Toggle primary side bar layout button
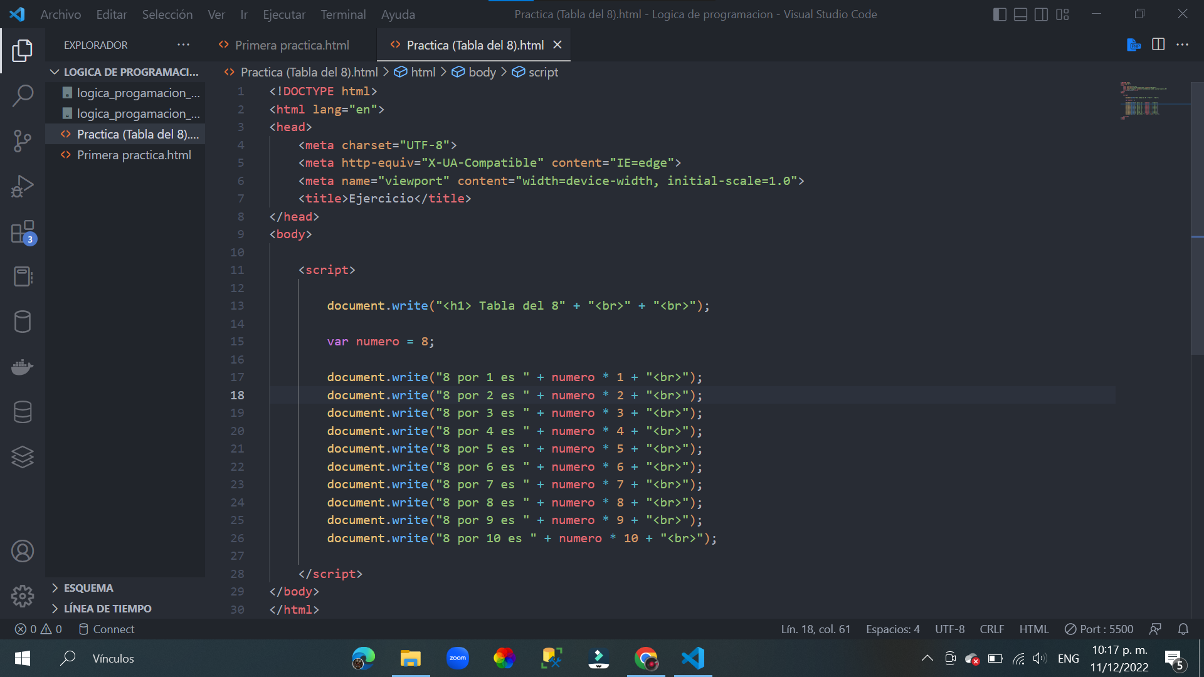 [1000, 14]
